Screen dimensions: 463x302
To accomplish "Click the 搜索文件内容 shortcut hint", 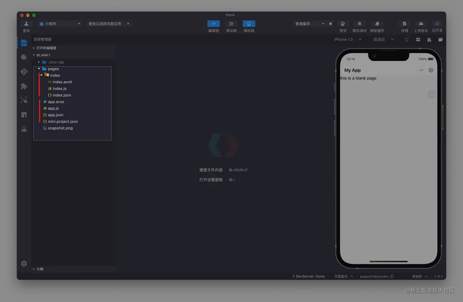I will 223,170.
